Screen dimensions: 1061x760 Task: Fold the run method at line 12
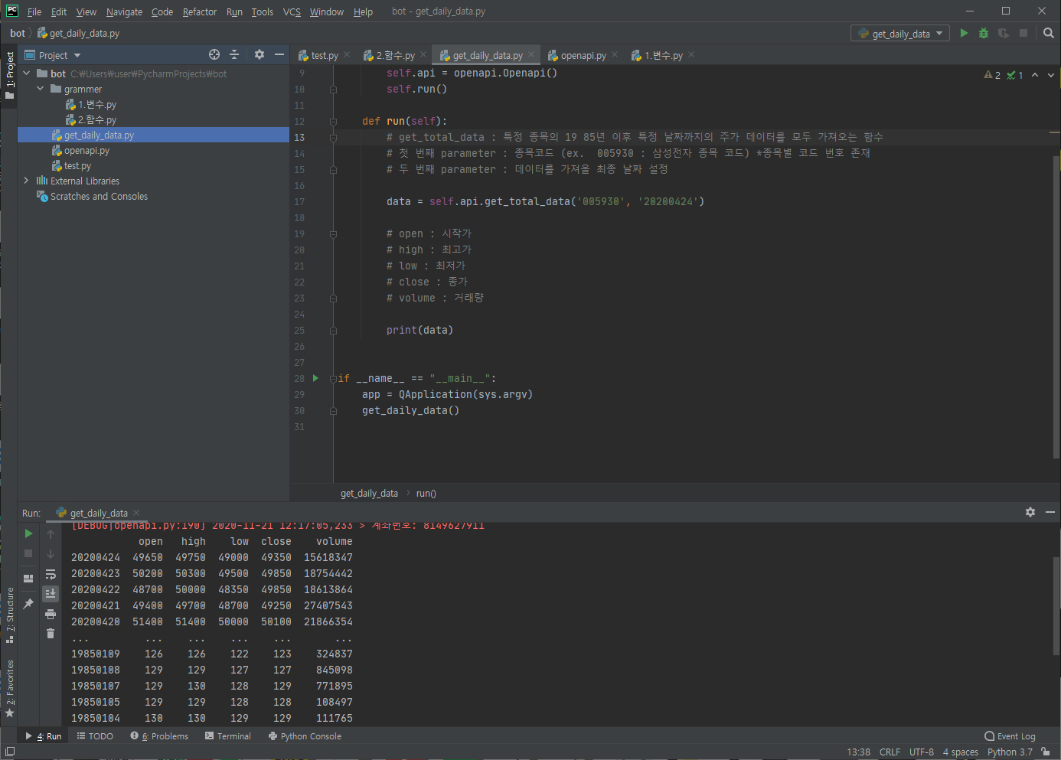click(333, 121)
